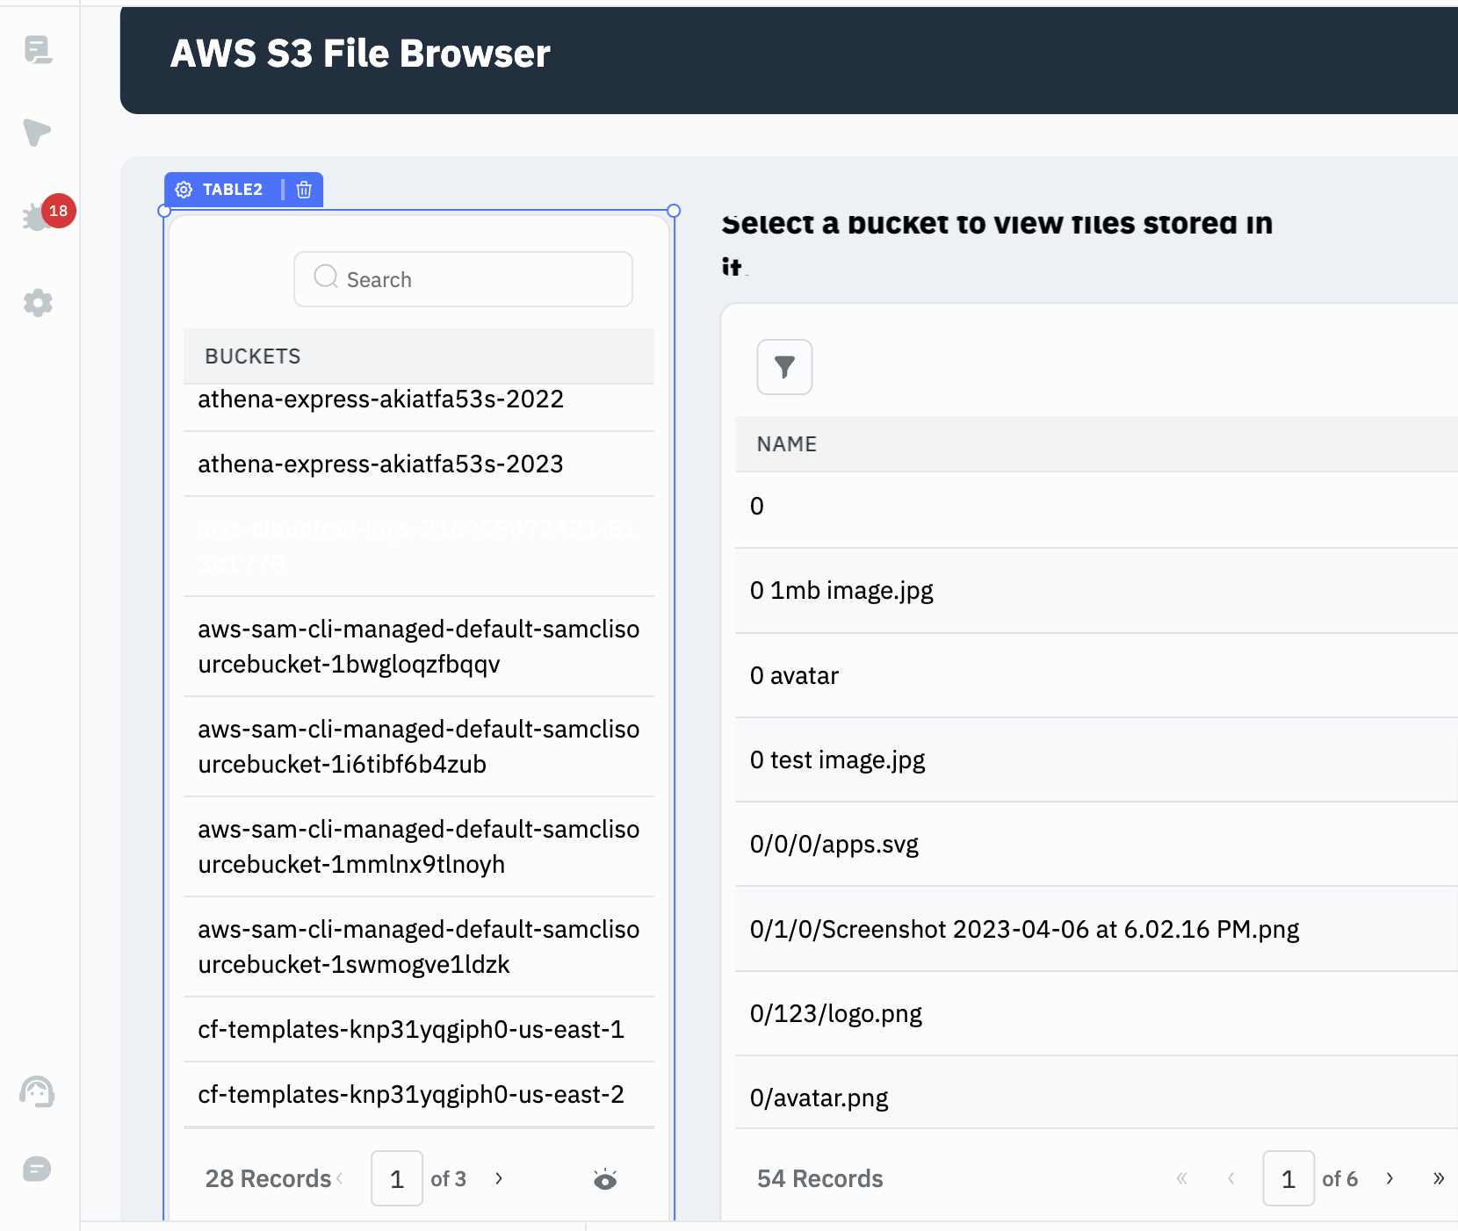This screenshot has height=1231, width=1458.
Task: Go to next page of files table
Action: tap(1389, 1178)
